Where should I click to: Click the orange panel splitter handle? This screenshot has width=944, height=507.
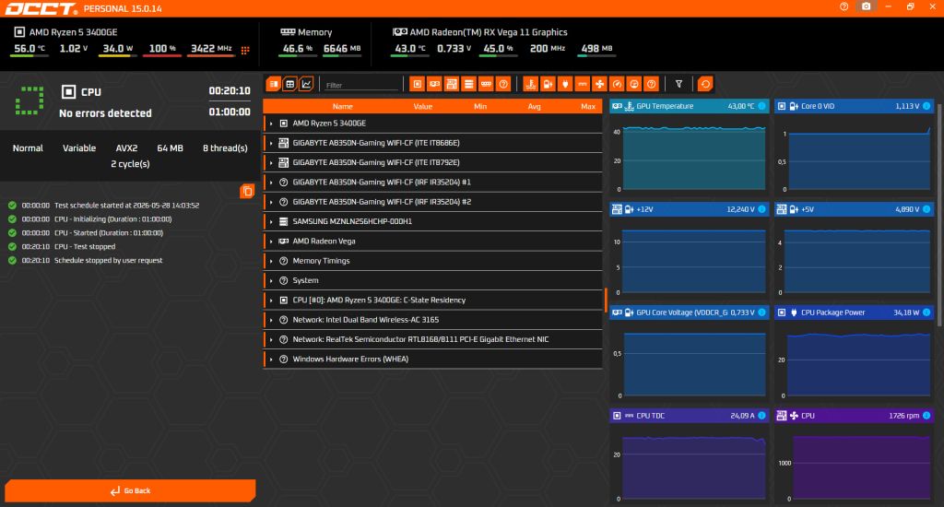click(605, 300)
